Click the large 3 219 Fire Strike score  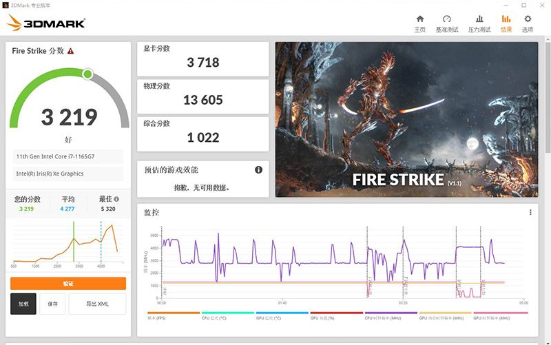pyautogui.click(x=70, y=117)
